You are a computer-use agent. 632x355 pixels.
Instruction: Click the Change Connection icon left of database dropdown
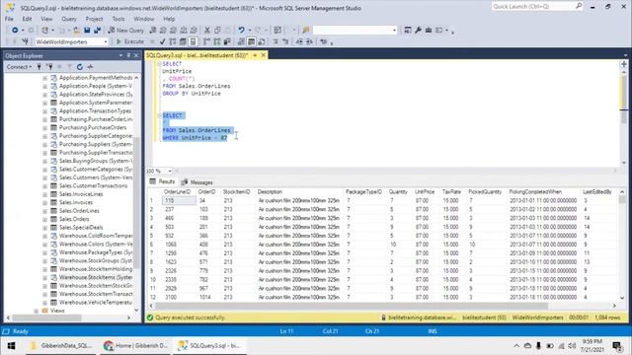click(x=25, y=41)
